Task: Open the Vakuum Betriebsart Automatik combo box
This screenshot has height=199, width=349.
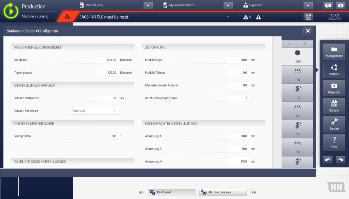Action: click(x=94, y=111)
